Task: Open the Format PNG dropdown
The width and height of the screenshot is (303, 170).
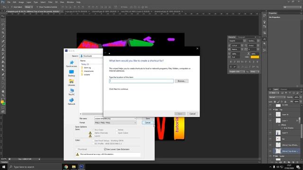Action: [x=116, y=123]
